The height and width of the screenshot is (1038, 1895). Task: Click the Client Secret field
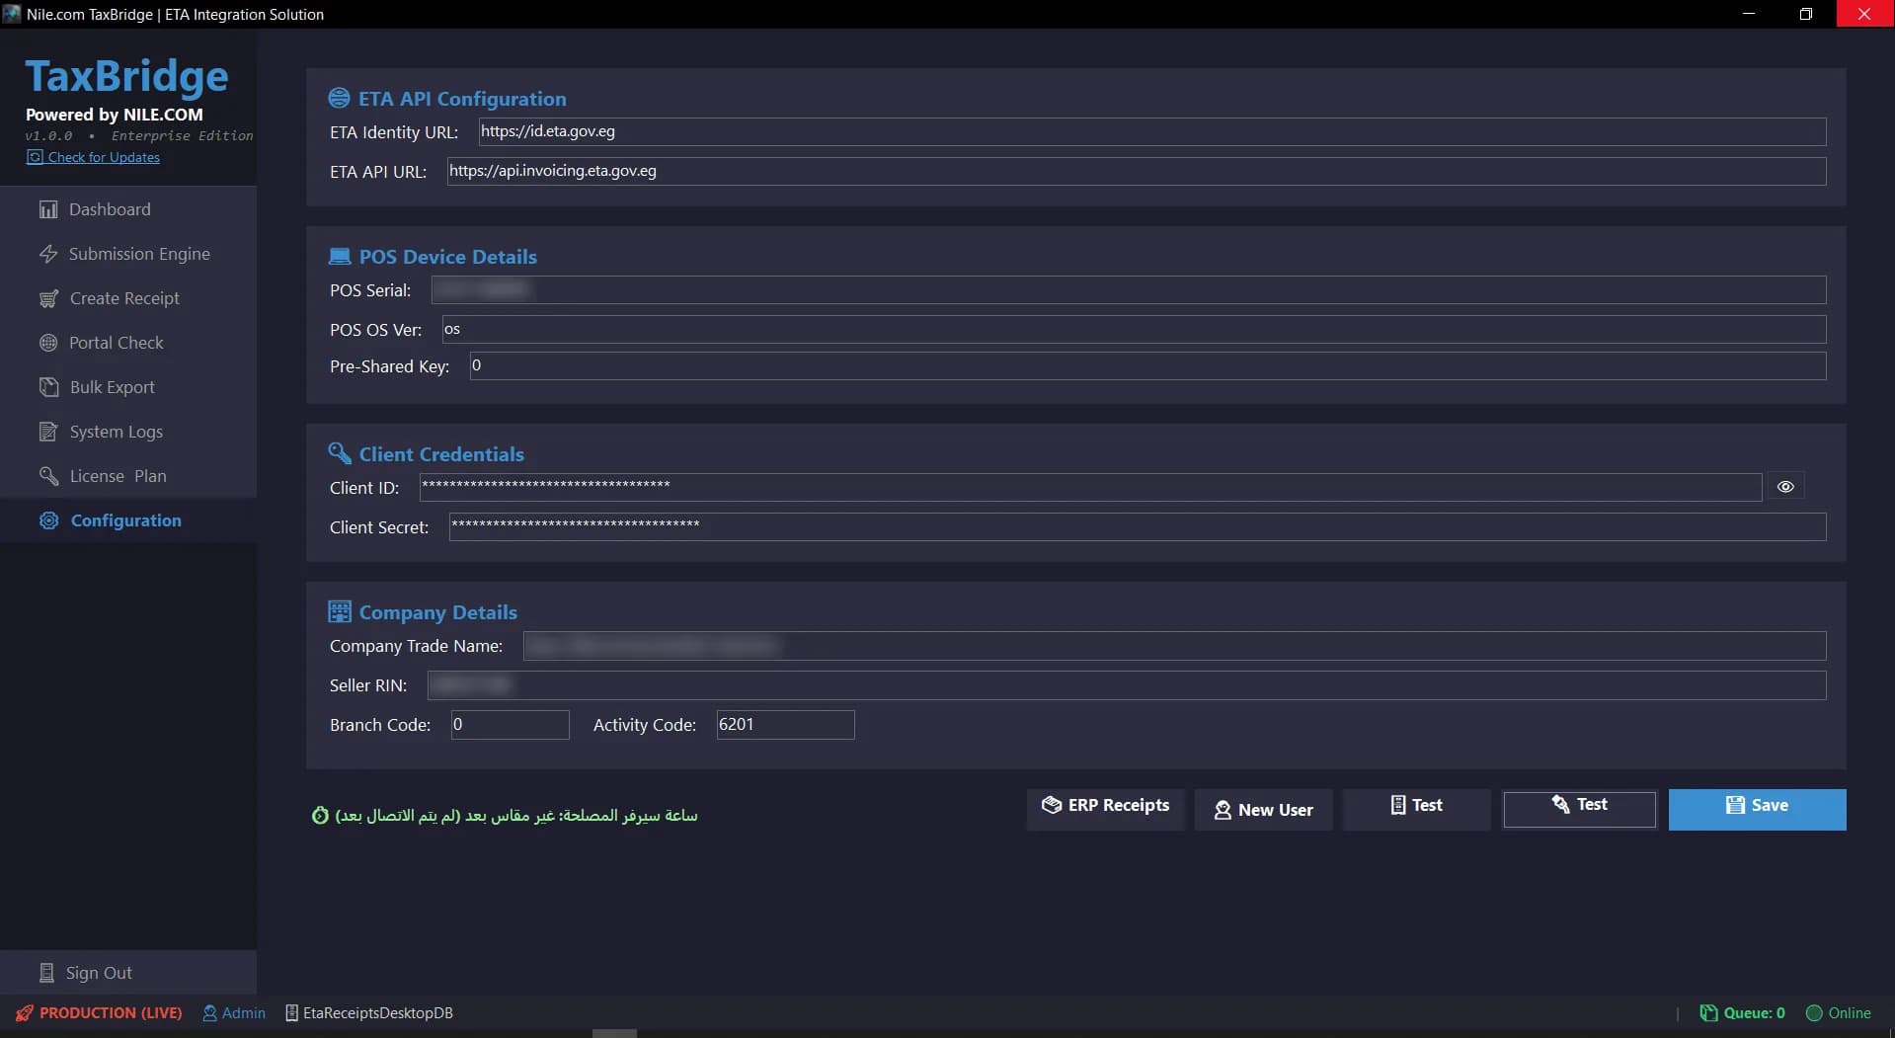pos(1138,526)
